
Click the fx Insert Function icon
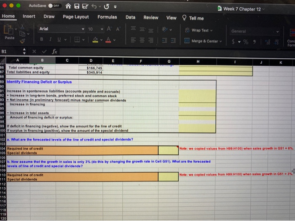(x=54, y=51)
